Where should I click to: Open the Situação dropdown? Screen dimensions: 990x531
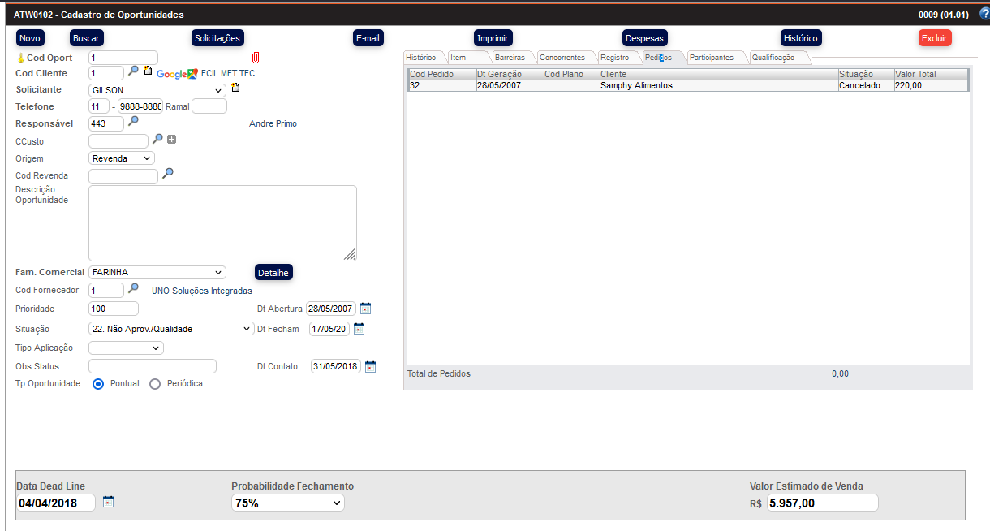tap(170, 329)
